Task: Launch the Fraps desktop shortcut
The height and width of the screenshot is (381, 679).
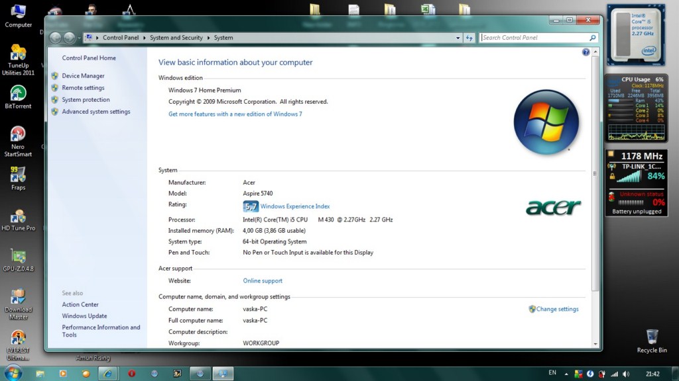Action: tap(18, 175)
